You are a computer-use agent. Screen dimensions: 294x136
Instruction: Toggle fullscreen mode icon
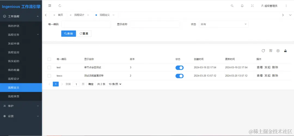click(x=252, y=6)
